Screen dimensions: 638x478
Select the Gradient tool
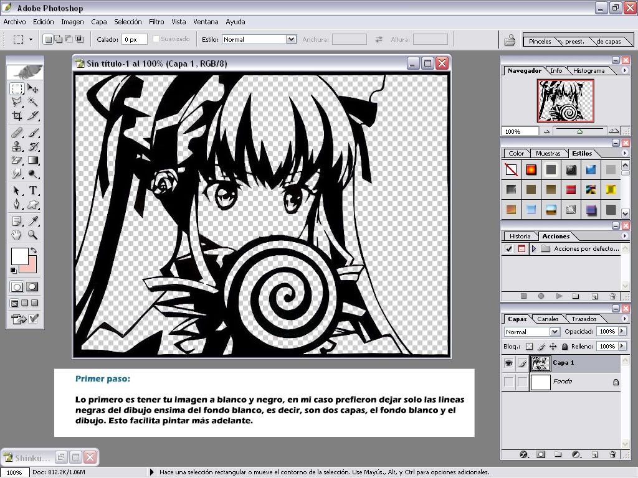tap(33, 160)
